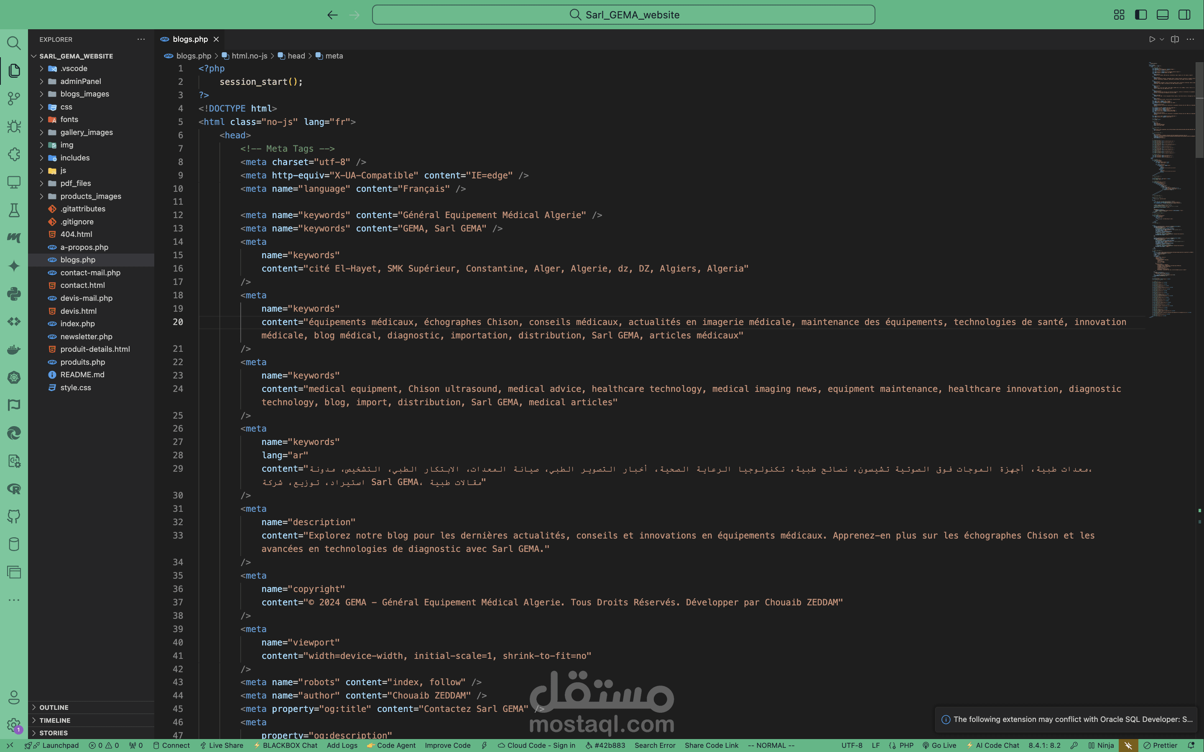Select the blogs.php editor tab
Screen dimensions: 1204x752
tap(189, 39)
